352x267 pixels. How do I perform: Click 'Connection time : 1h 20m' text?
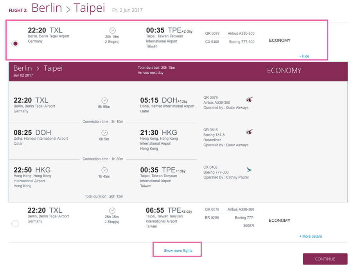103,159
